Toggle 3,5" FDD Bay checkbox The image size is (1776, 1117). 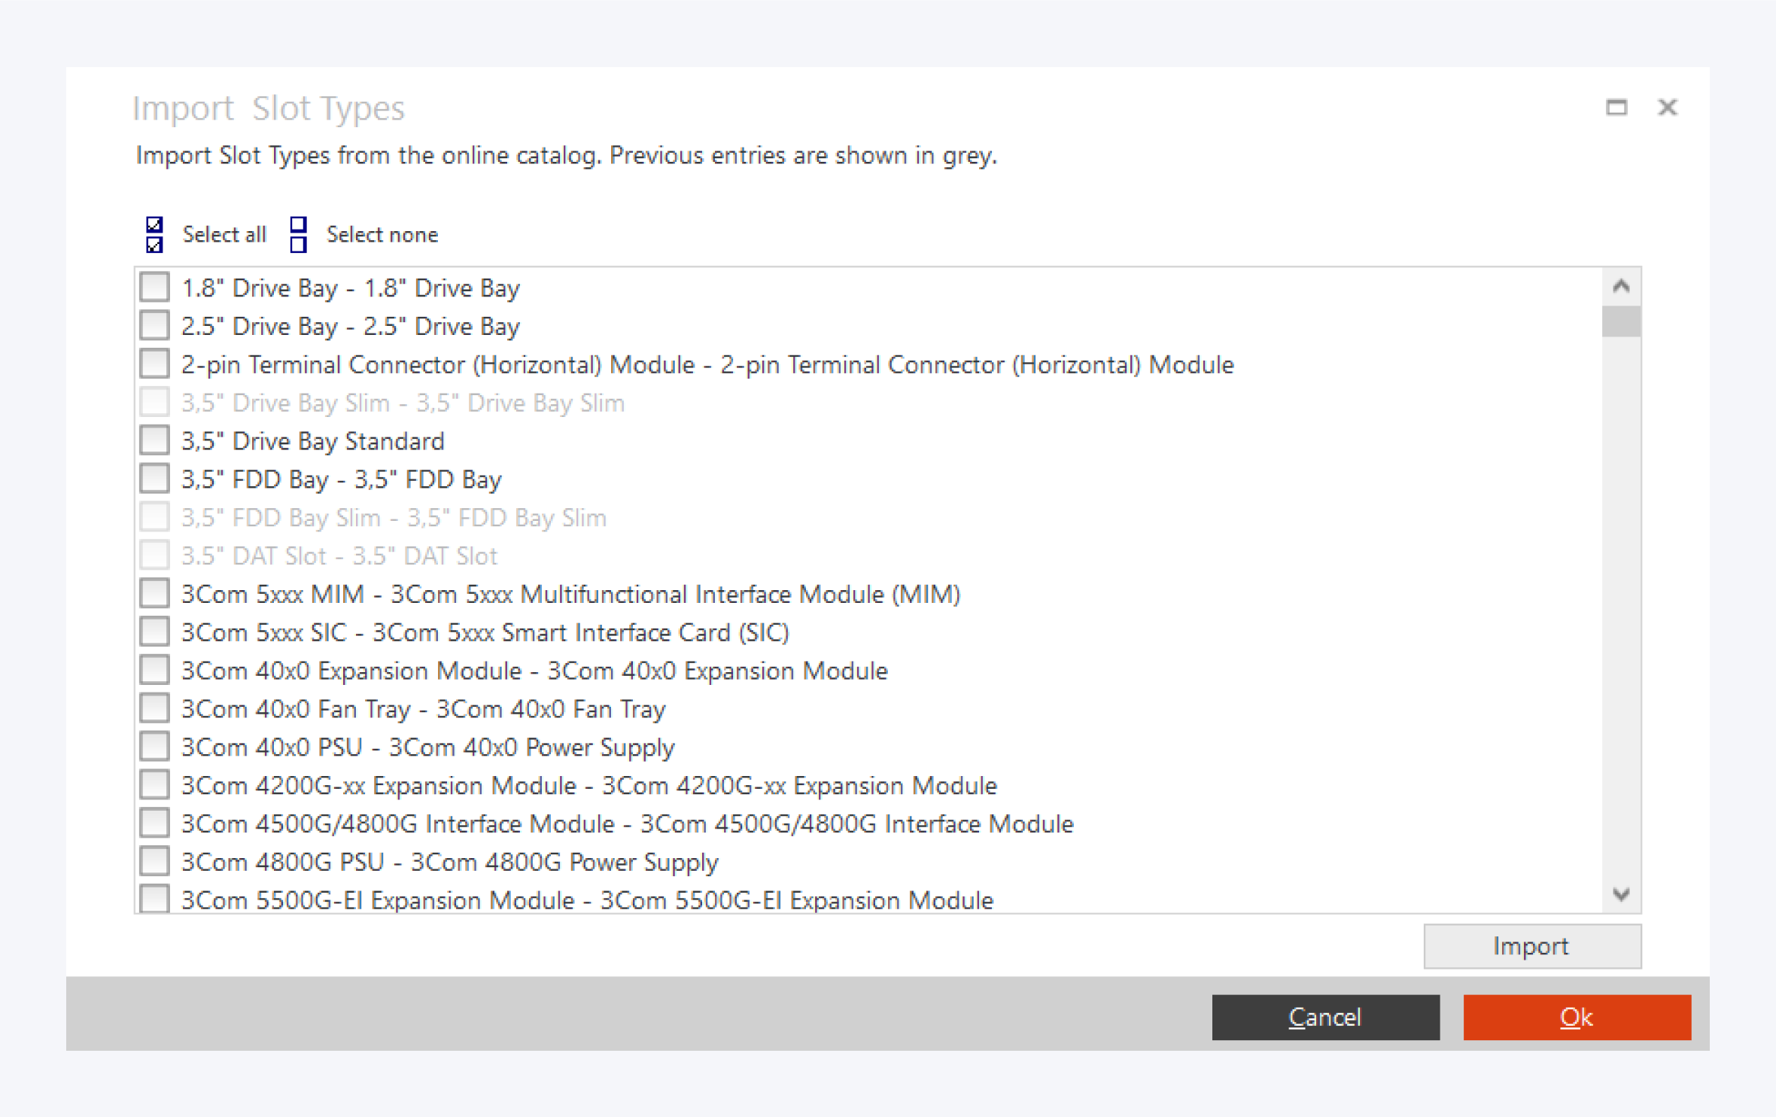coord(155,479)
